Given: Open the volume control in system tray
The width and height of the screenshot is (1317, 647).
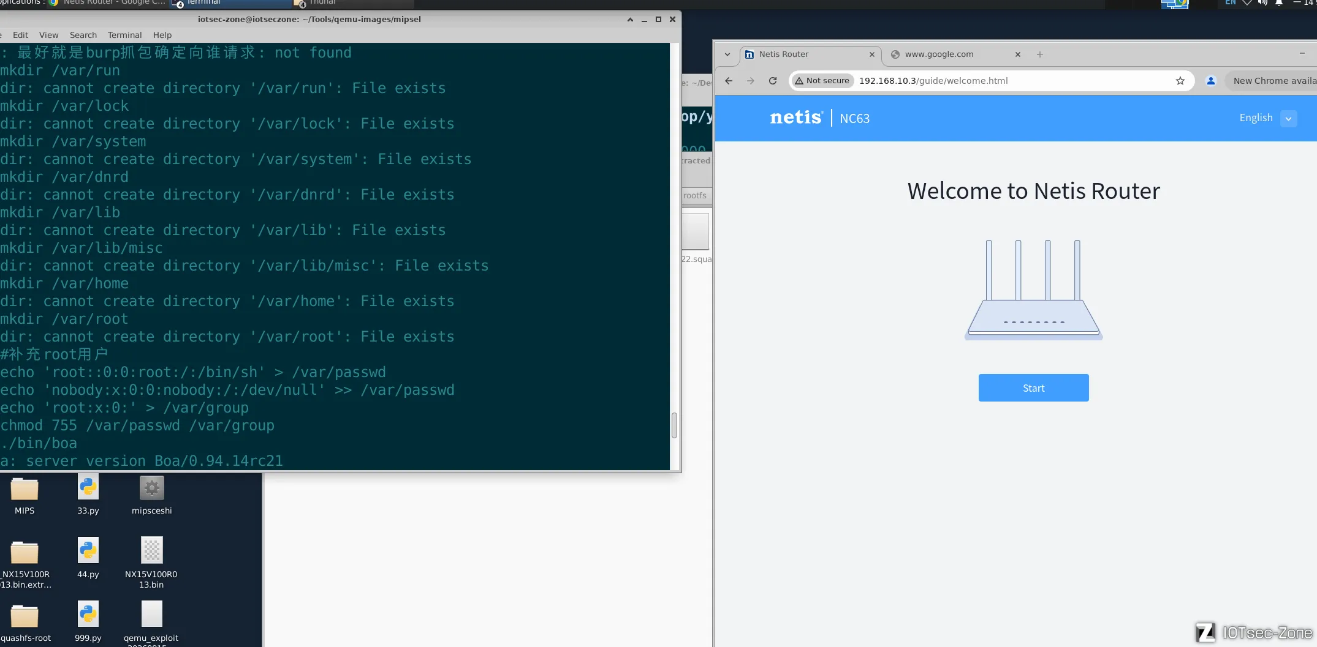Looking at the screenshot, I should 1262,3.
